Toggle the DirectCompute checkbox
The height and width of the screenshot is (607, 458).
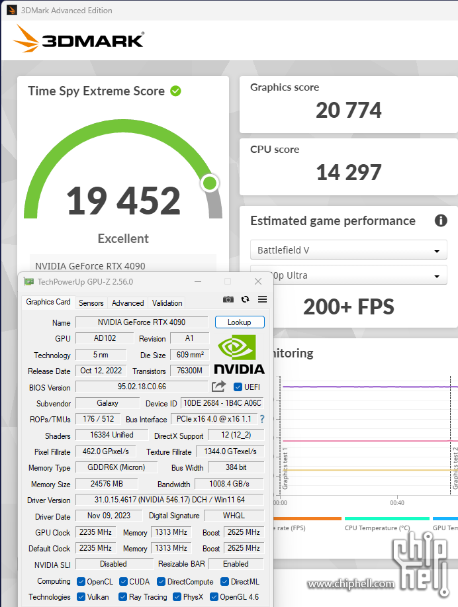pos(161,581)
